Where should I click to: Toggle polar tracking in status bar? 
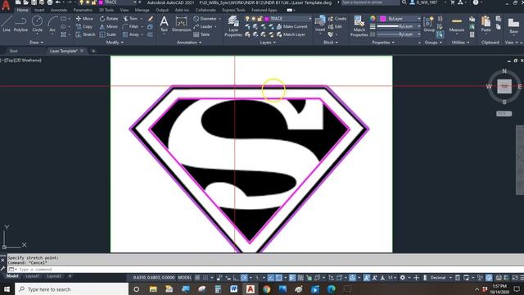245,278
